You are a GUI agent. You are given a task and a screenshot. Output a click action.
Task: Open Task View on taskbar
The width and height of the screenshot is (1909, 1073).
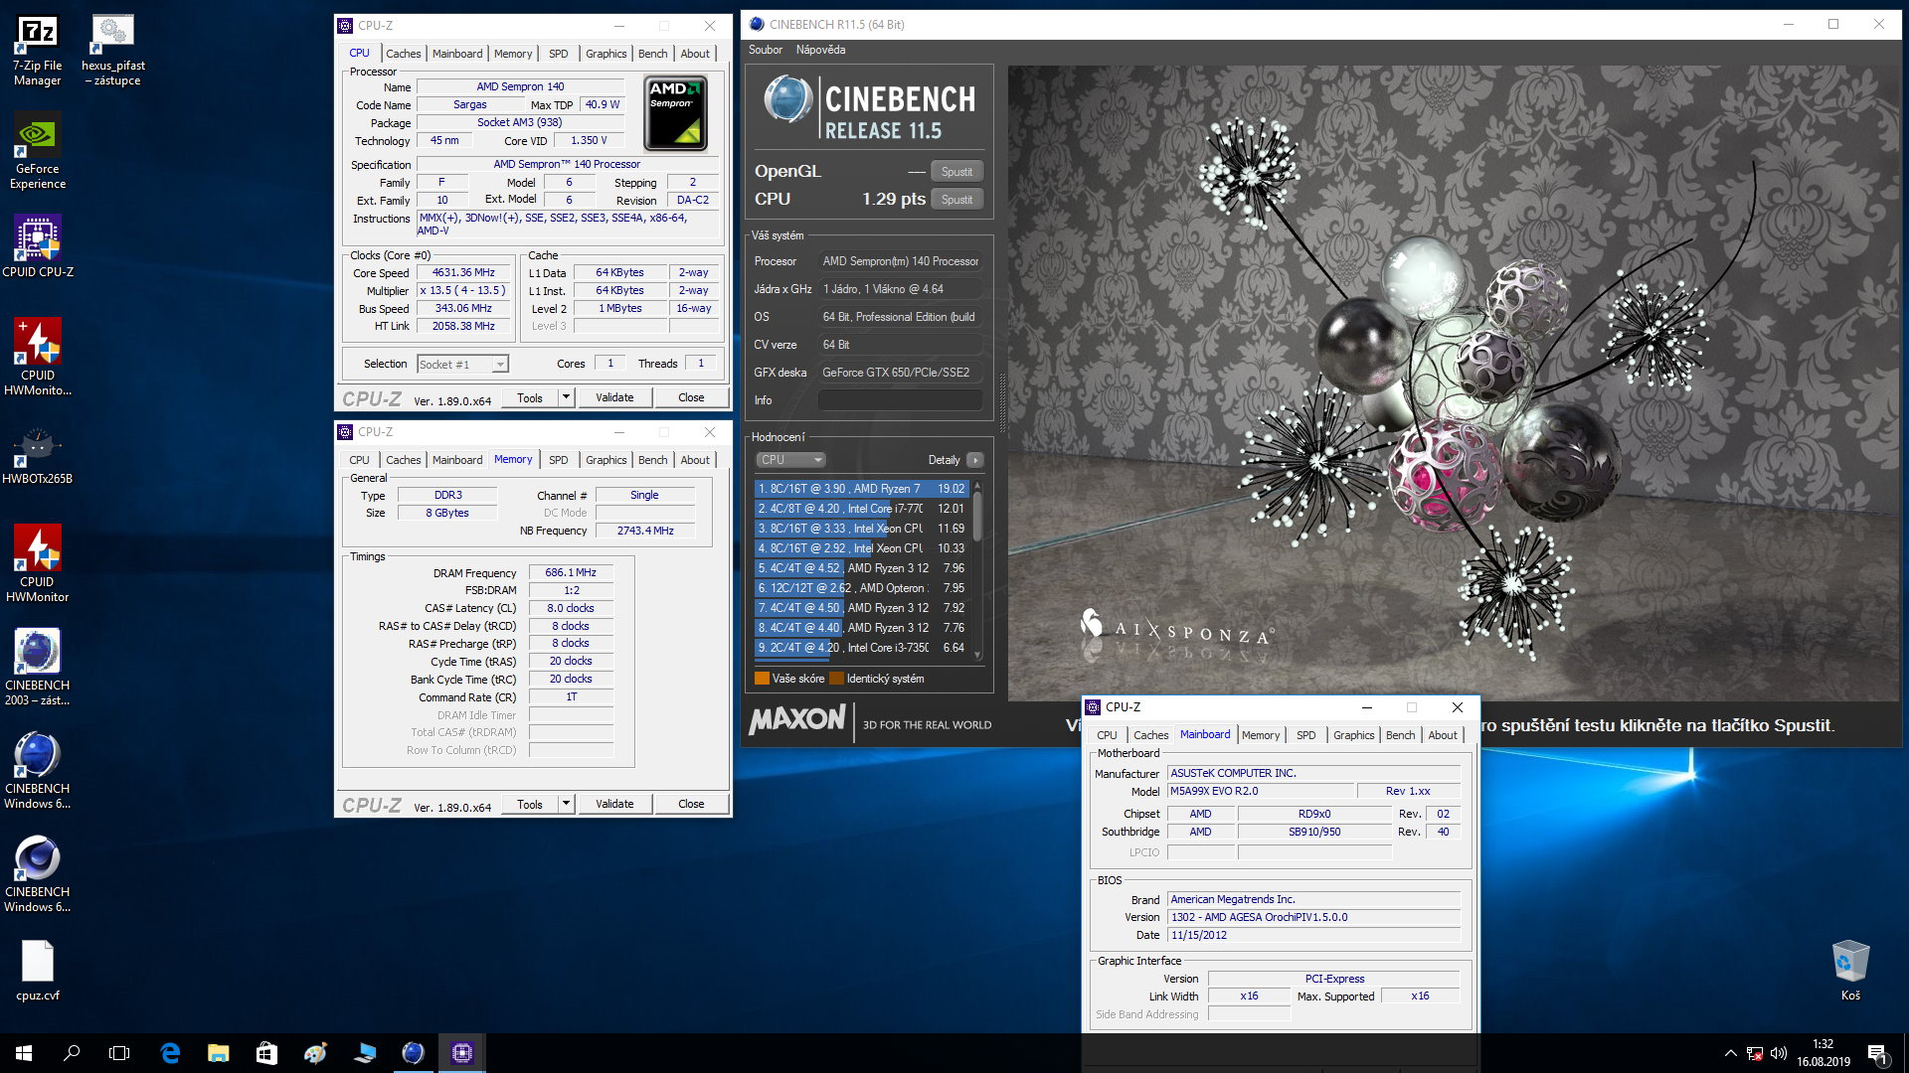pos(119,1053)
